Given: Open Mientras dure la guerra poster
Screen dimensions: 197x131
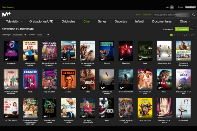Looking at the screenshot, I should click(164, 108).
